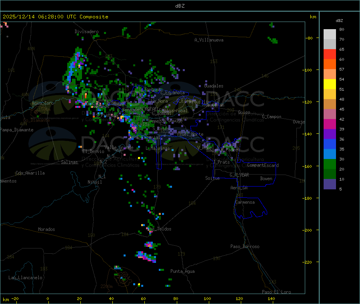Click the Los_Toldos label
Image resolution: width=360 pixels, height=304 pixels.
(x=159, y=229)
